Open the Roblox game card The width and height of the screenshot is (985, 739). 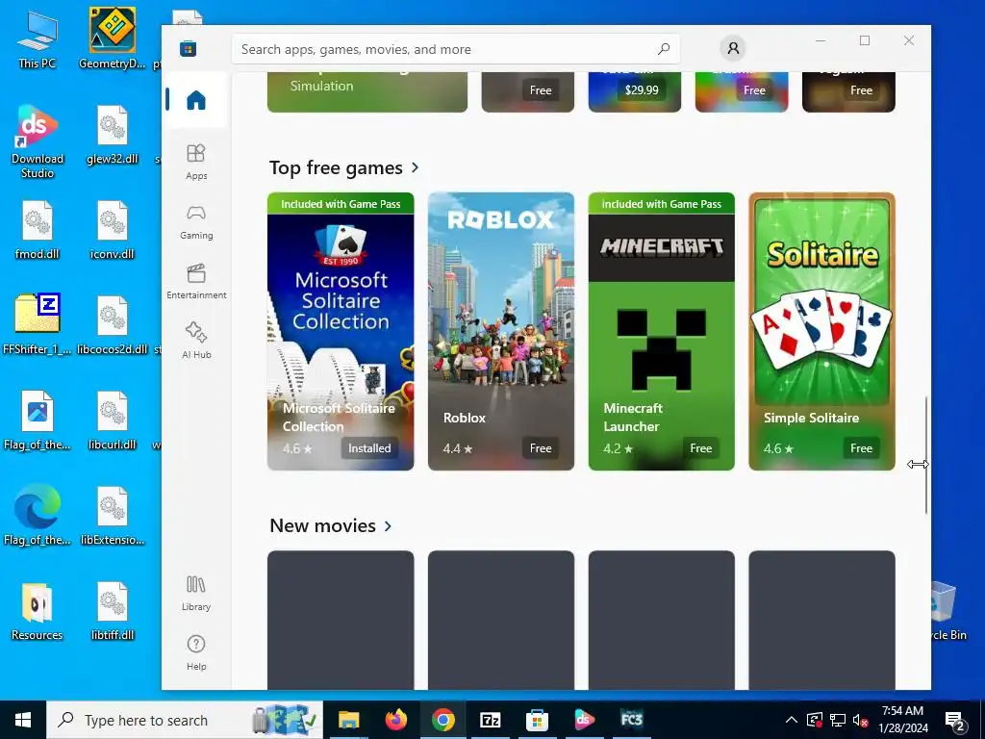(500, 331)
